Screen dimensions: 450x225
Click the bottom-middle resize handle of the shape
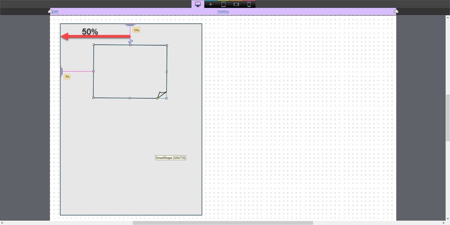coord(130,98)
